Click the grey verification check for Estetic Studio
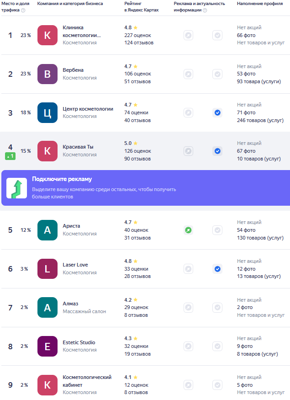Screen dimensions: 290x400 (x=217, y=346)
